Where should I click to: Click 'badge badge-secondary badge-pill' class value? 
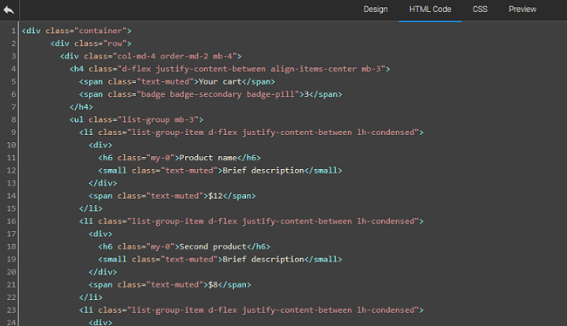[218, 94]
